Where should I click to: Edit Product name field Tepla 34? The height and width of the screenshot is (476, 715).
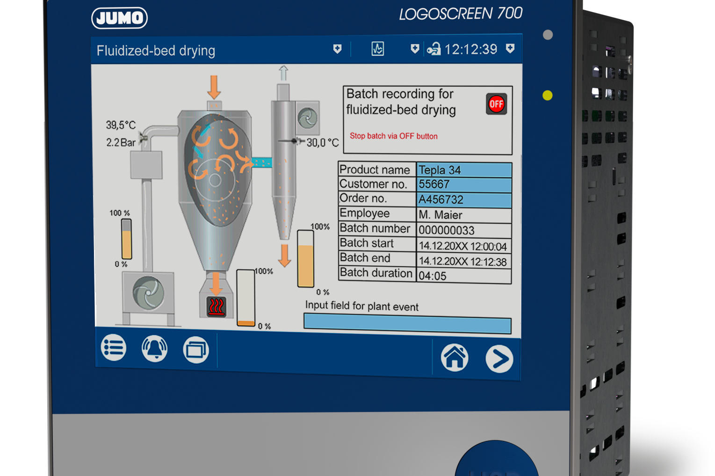click(463, 170)
